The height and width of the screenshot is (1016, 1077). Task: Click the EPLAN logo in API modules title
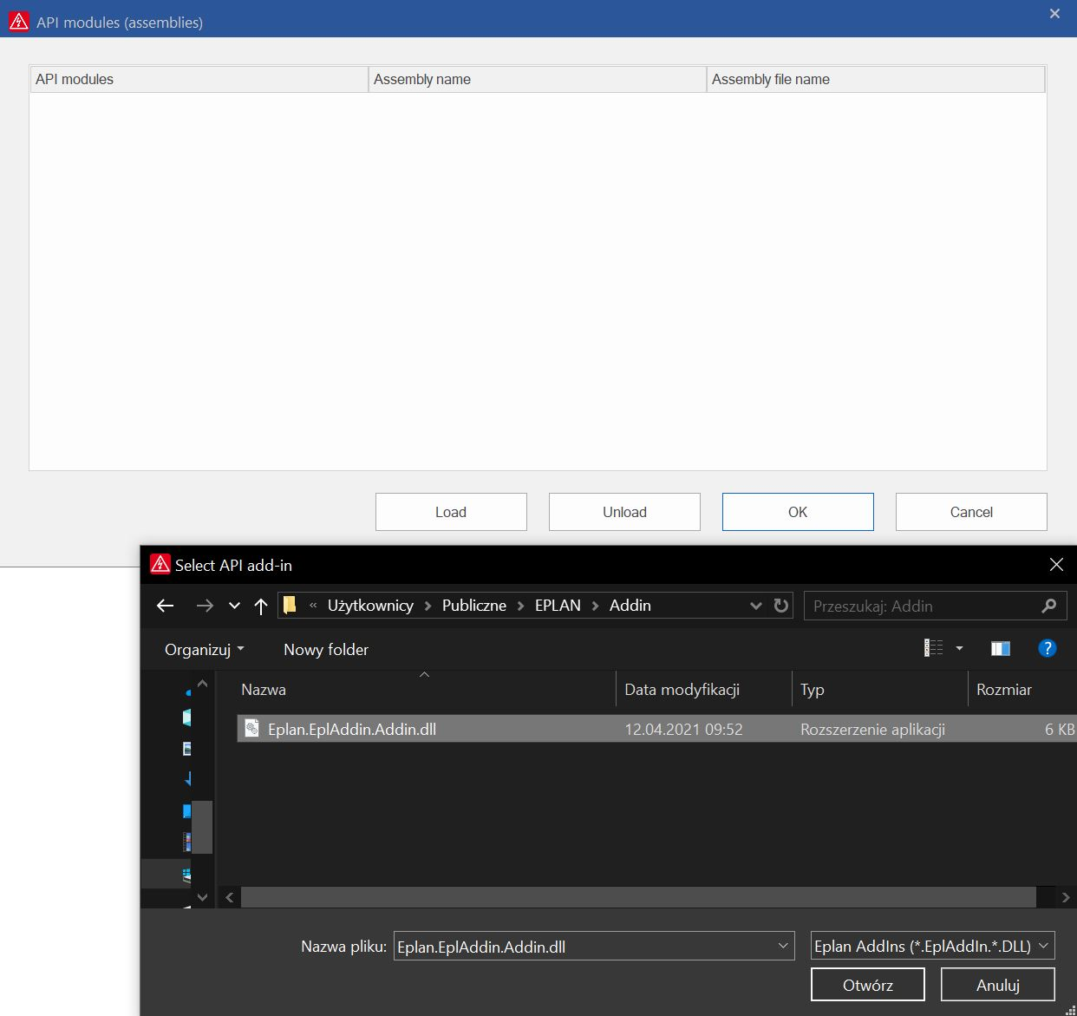(18, 21)
